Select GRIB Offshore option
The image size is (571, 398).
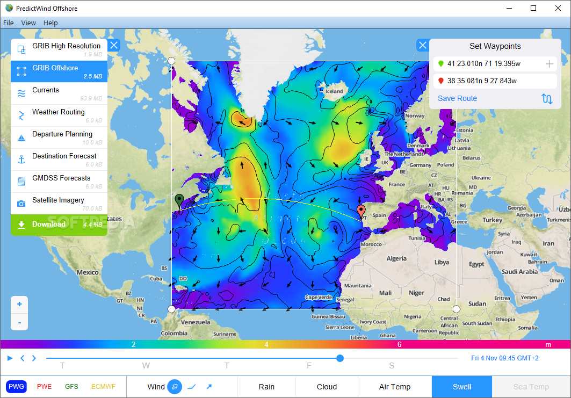coord(59,71)
